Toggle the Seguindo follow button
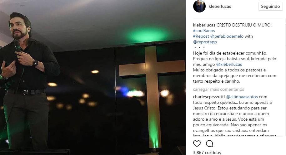 [x=270, y=6]
